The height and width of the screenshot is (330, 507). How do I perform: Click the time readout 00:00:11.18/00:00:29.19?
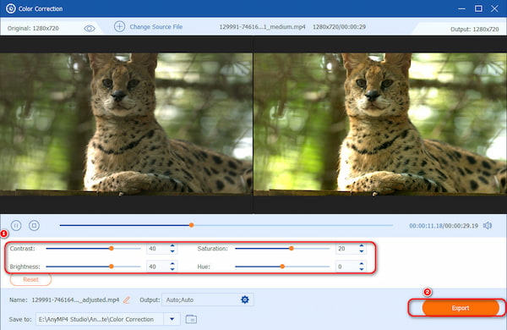(444, 226)
